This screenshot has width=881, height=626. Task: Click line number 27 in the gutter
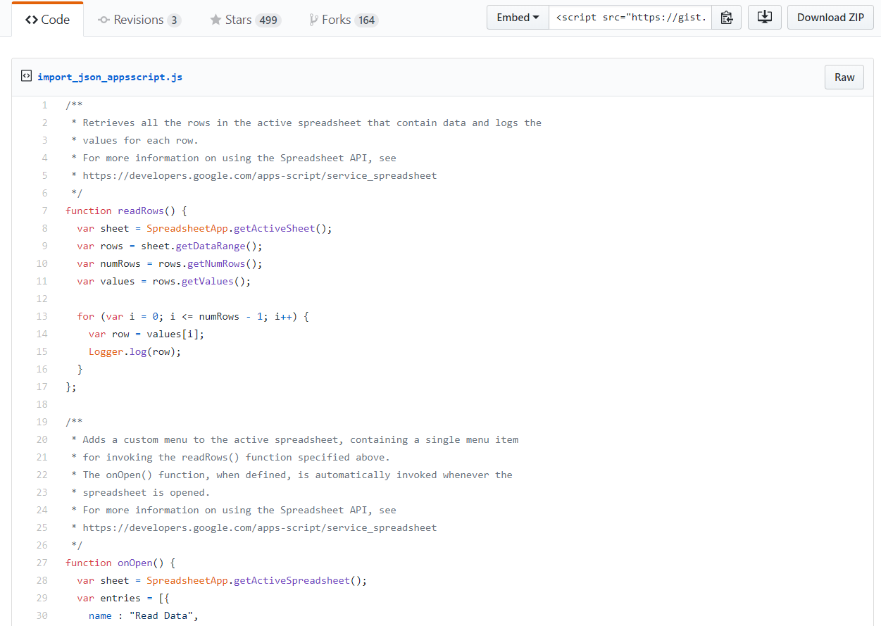point(42,563)
